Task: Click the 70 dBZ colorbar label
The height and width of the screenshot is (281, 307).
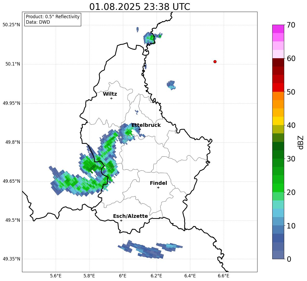Action: pos(291,25)
